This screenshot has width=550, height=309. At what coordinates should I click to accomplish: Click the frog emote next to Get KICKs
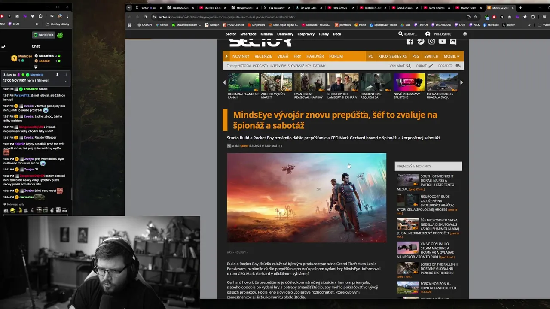click(x=60, y=35)
